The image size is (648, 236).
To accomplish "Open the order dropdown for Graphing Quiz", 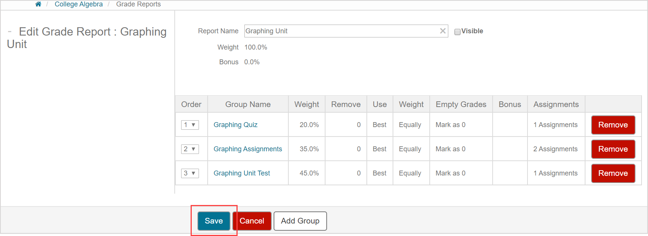I will [190, 125].
